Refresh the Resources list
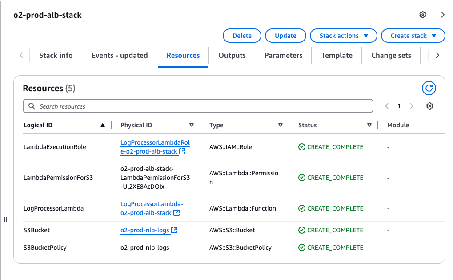The height and width of the screenshot is (280, 453). (x=428, y=88)
